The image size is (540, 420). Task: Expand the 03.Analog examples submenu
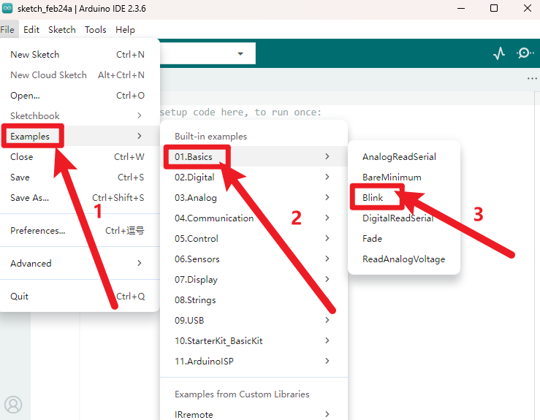(x=254, y=198)
